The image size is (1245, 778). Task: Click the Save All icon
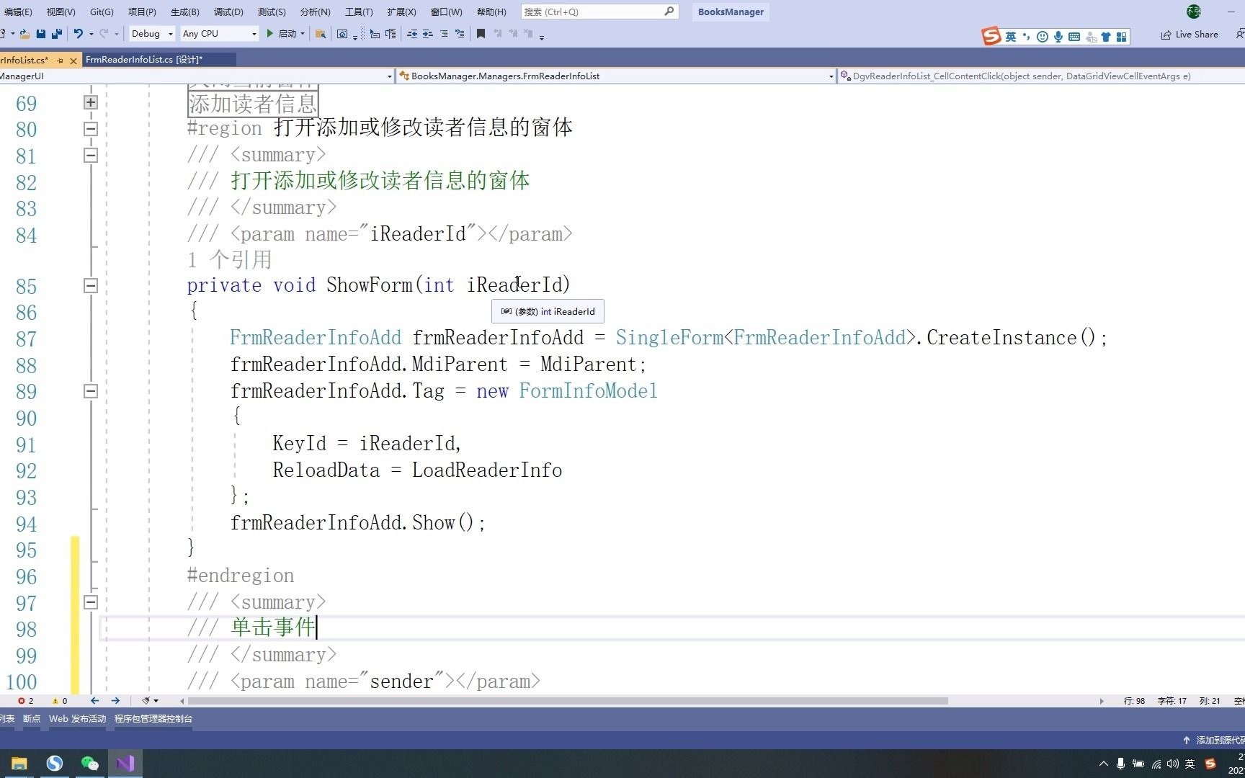point(56,34)
